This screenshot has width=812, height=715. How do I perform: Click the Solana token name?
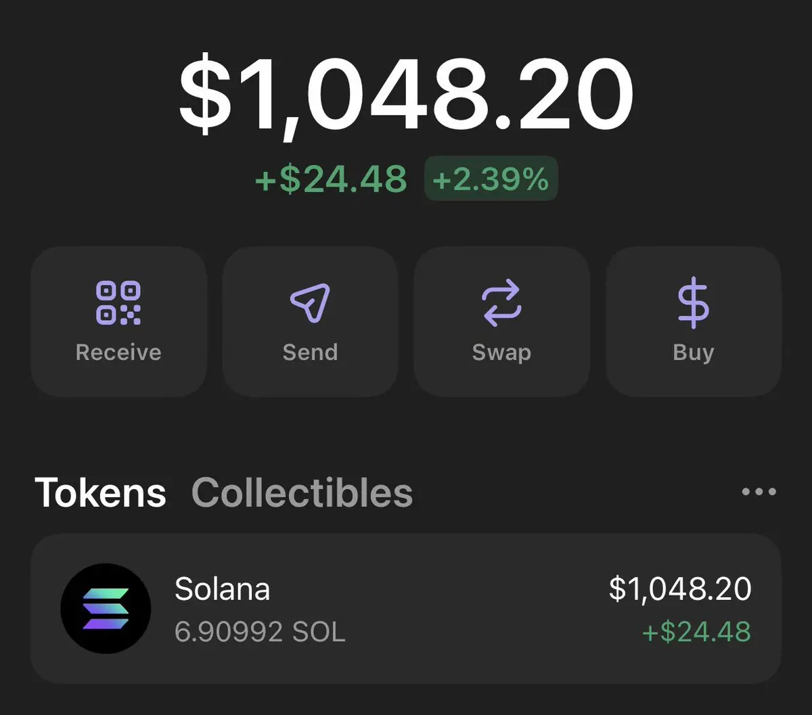pos(222,589)
